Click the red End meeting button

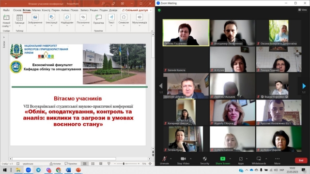301,160
